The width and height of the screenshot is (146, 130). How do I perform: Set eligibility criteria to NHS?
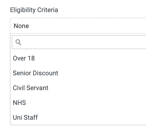coord(78,103)
